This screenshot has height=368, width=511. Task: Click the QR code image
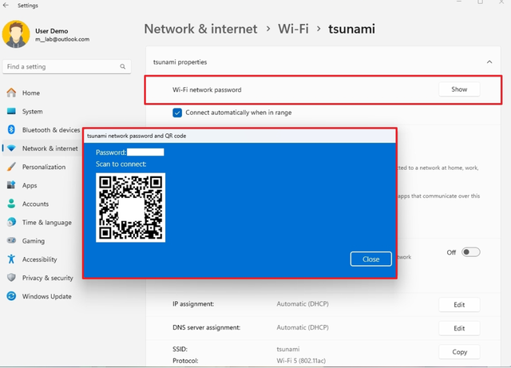pyautogui.click(x=130, y=208)
